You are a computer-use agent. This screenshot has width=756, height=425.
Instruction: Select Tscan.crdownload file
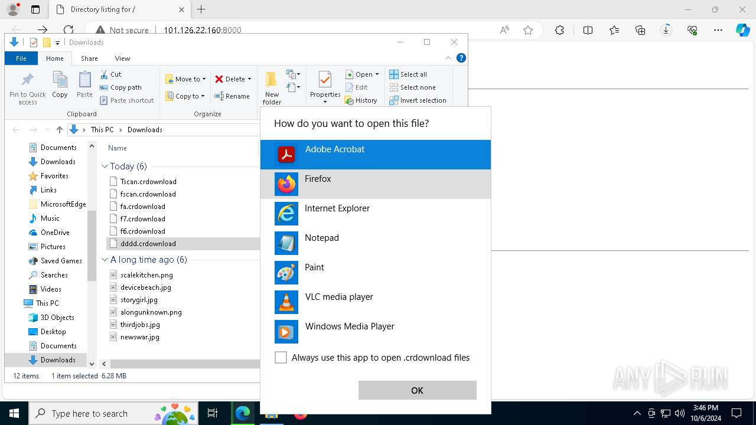pyautogui.click(x=148, y=182)
